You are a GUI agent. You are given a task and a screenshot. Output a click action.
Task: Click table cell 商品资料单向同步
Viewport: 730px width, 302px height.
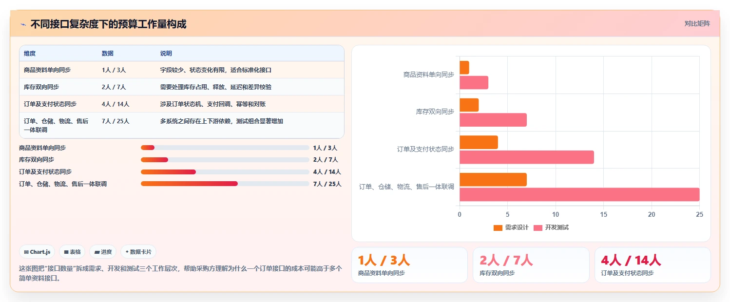(x=47, y=70)
